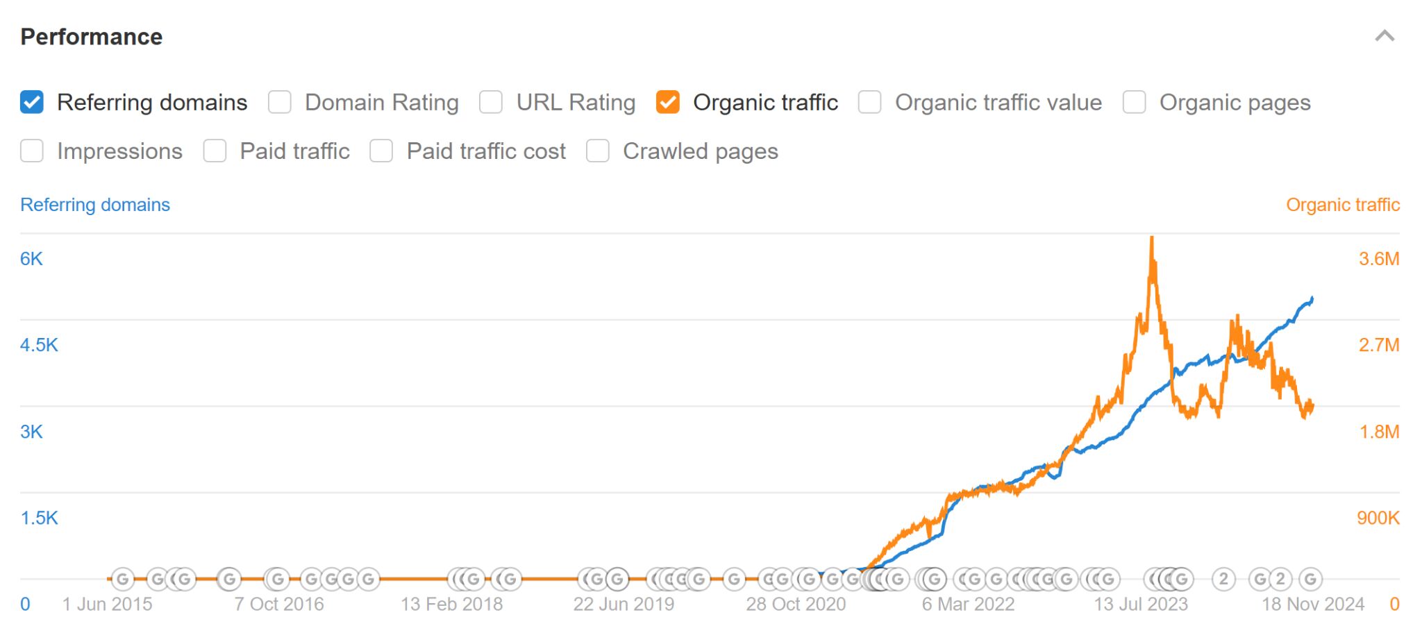Enable the Domain Rating checkbox
Screen dimensions: 1422x626
tap(280, 102)
